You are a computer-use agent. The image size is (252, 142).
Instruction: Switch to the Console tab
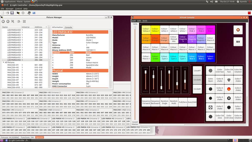pyautogui.click(x=68, y=27)
